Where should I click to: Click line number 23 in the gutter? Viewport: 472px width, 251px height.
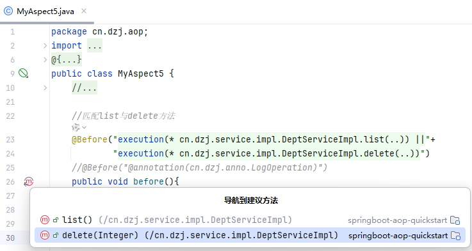pos(10,140)
